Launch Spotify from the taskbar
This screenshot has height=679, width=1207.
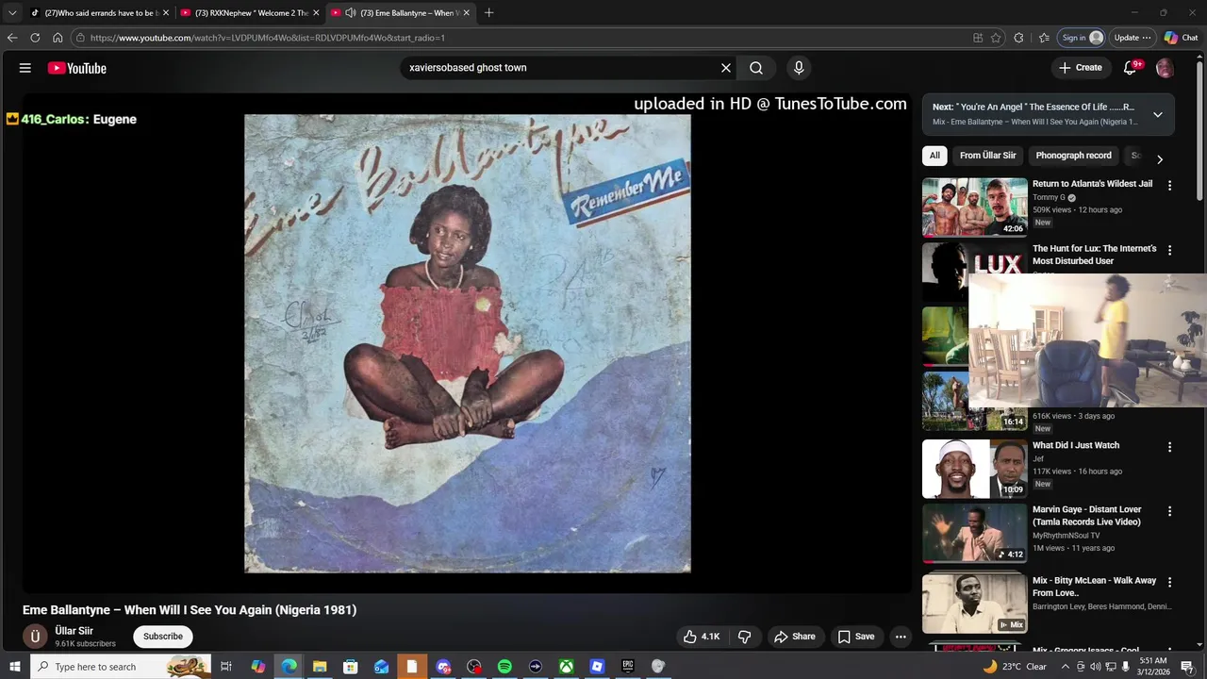504,667
